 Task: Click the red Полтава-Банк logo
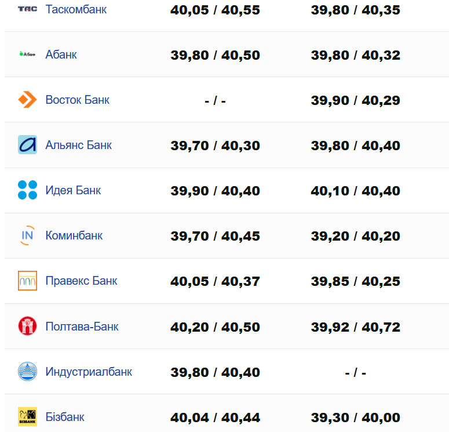[x=27, y=326]
